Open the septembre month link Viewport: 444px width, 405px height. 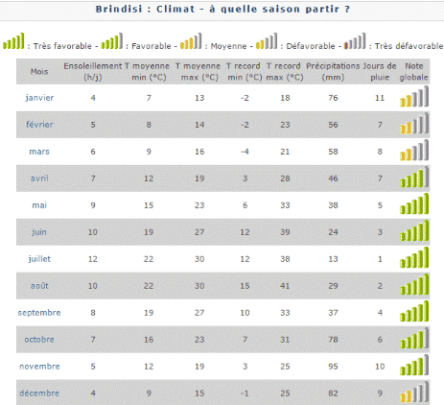click(39, 313)
